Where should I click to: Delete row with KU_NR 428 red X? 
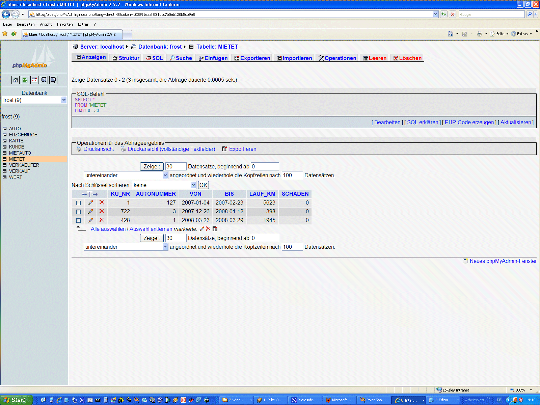pyautogui.click(x=102, y=220)
